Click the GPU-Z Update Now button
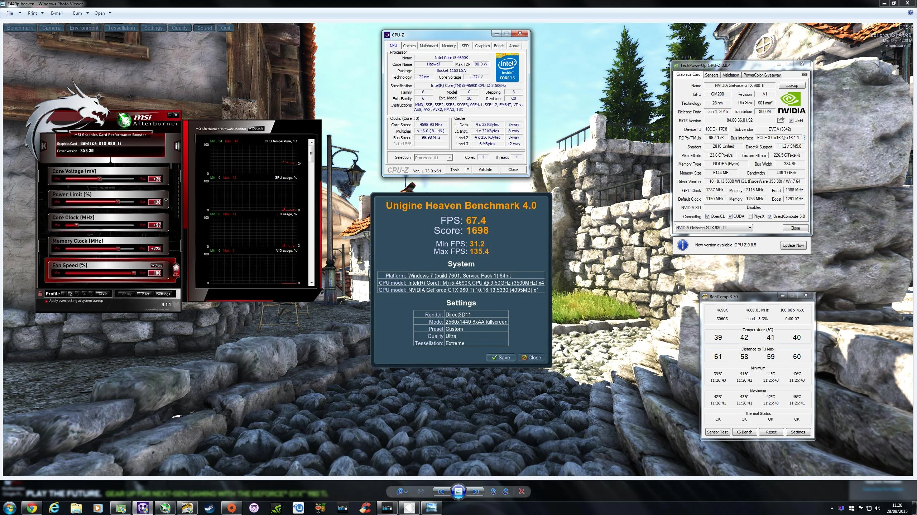The height and width of the screenshot is (515, 917). pyautogui.click(x=793, y=245)
